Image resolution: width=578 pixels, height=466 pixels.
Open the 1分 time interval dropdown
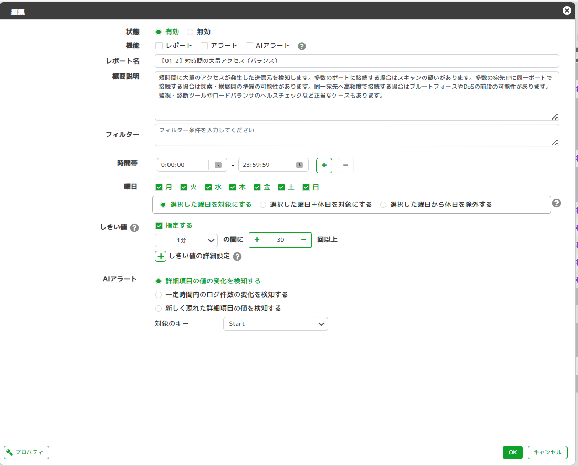(186, 240)
